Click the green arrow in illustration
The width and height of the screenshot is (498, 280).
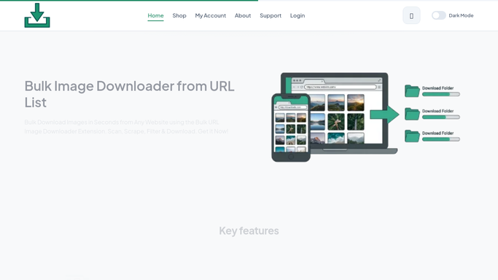[384, 114]
